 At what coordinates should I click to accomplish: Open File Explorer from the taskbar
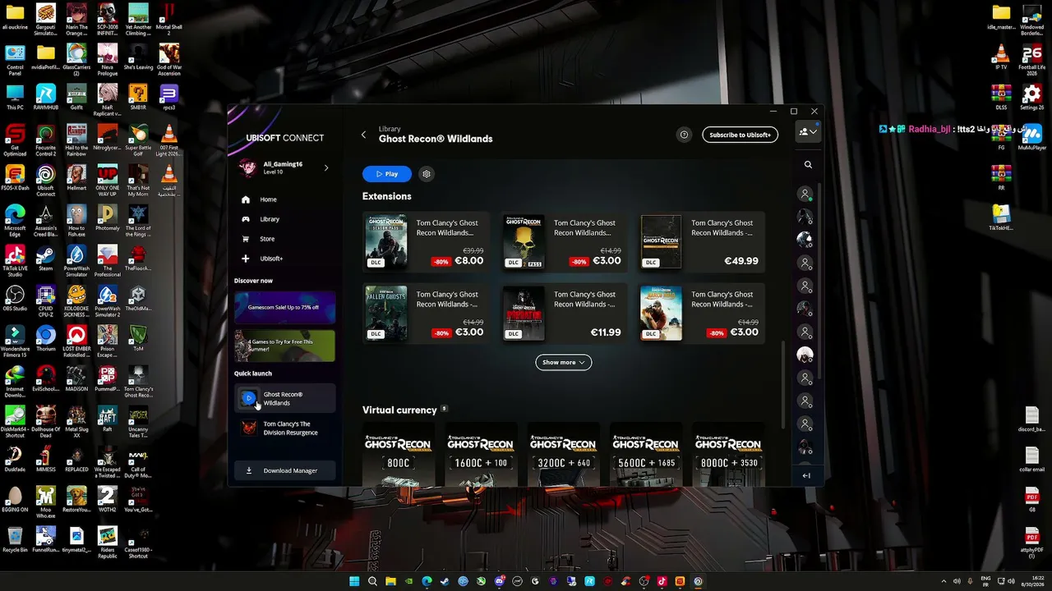[390, 581]
